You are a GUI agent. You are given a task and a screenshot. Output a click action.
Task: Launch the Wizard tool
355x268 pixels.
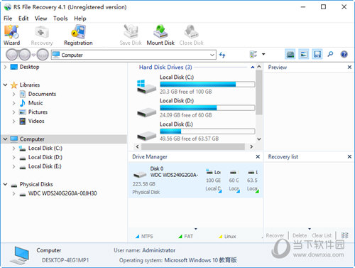point(11,36)
